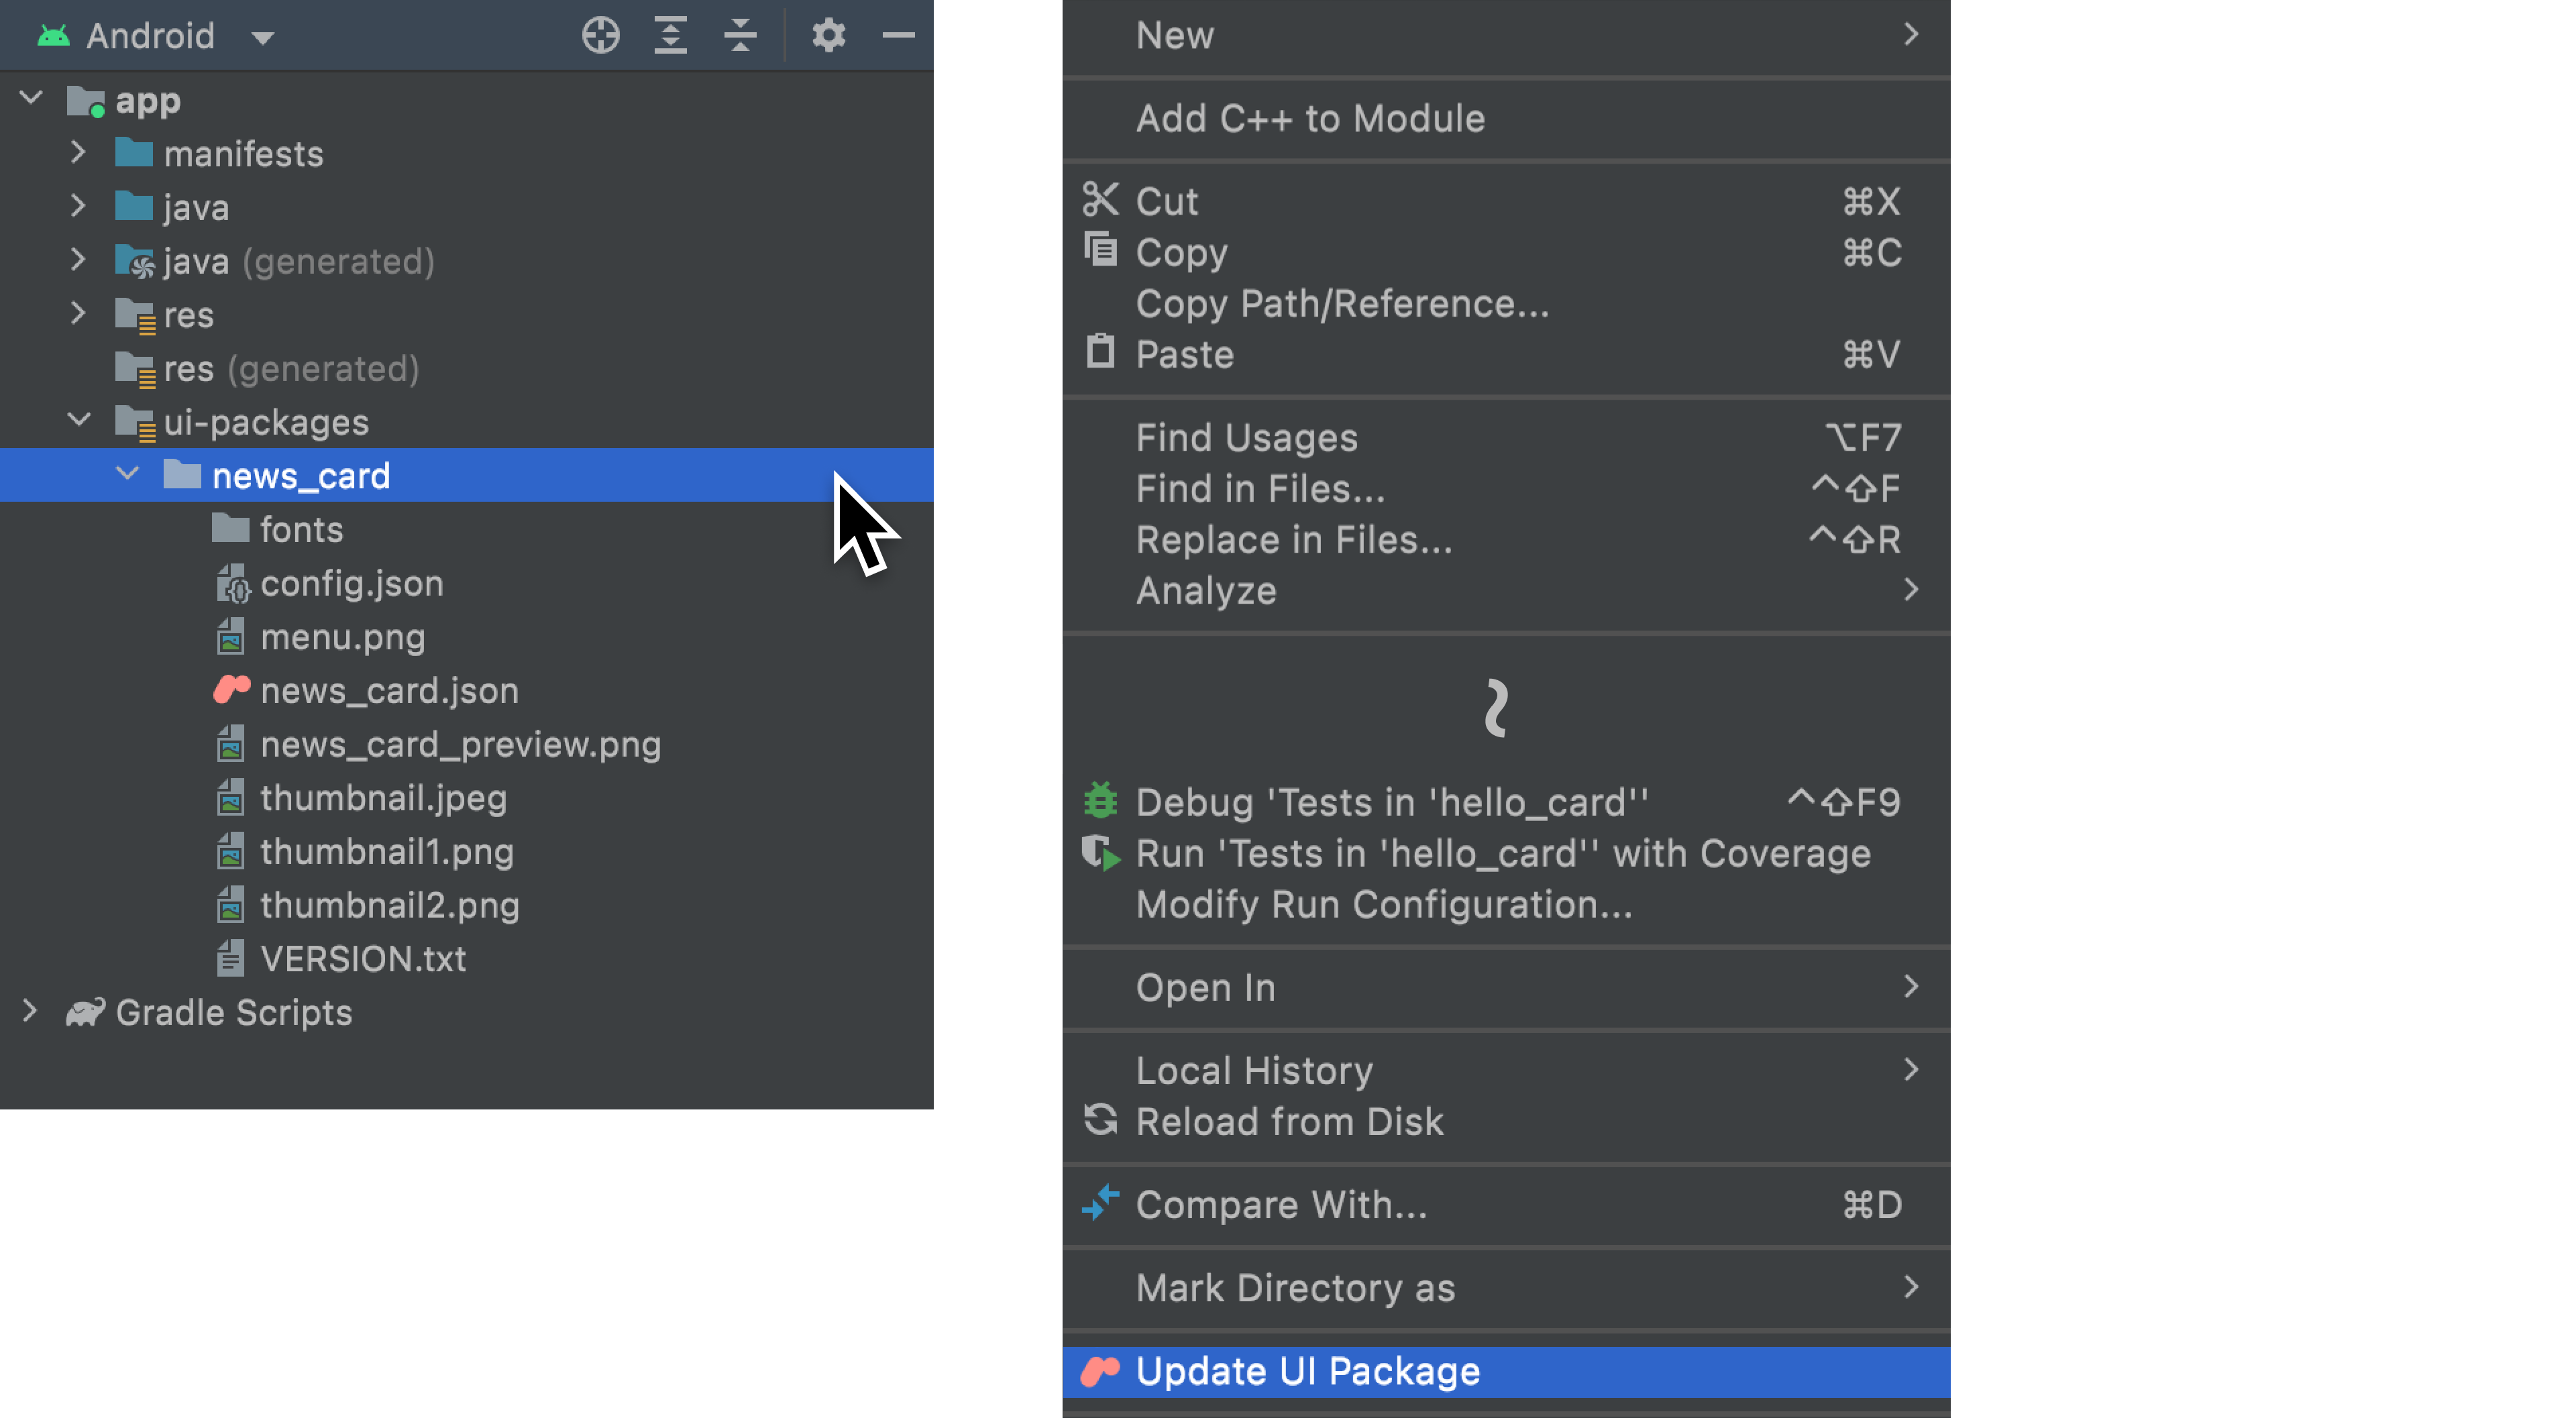Click the Compare With icon
The width and height of the screenshot is (2576, 1418).
tap(1102, 1203)
